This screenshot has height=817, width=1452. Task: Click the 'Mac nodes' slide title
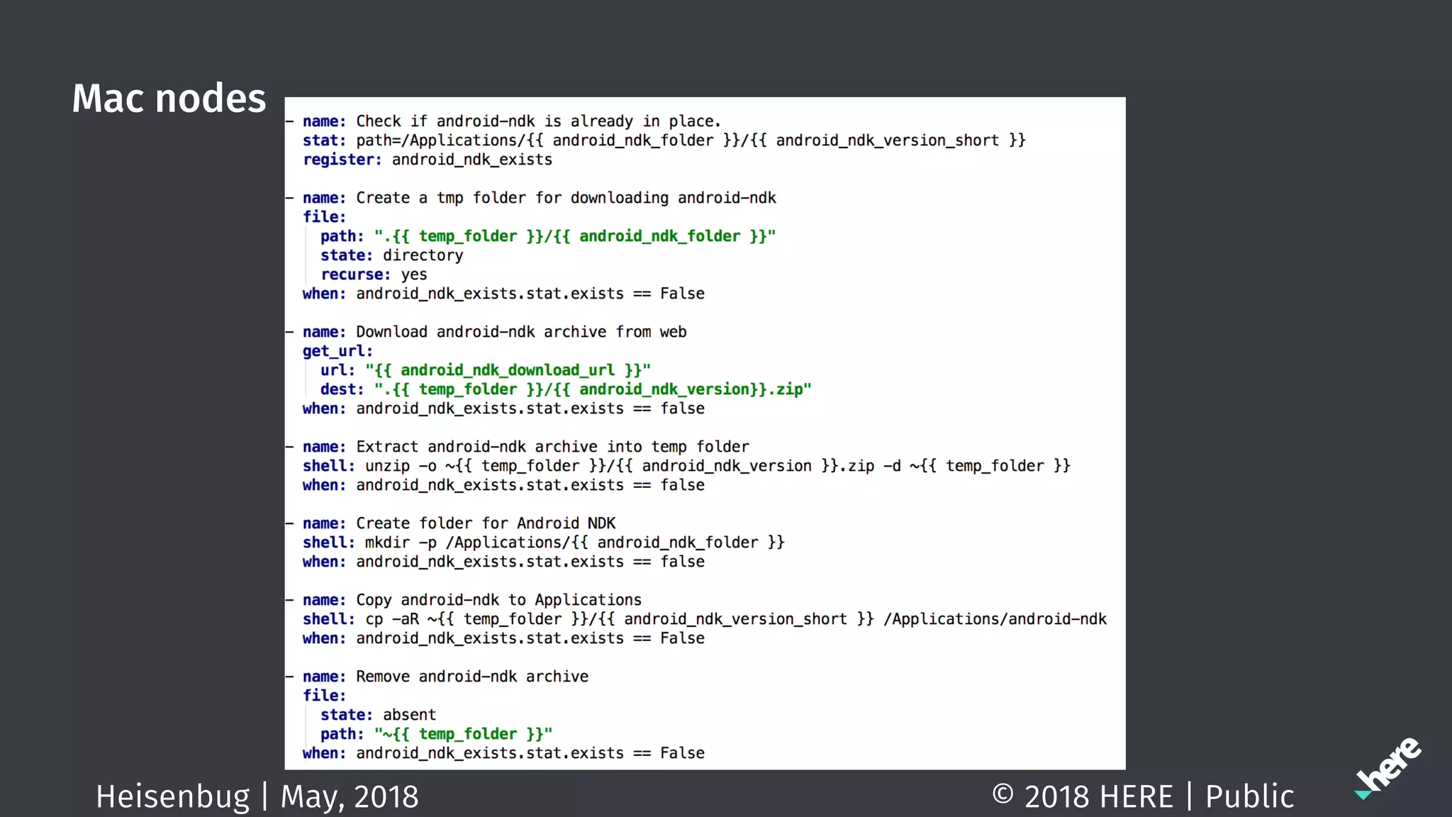click(169, 98)
